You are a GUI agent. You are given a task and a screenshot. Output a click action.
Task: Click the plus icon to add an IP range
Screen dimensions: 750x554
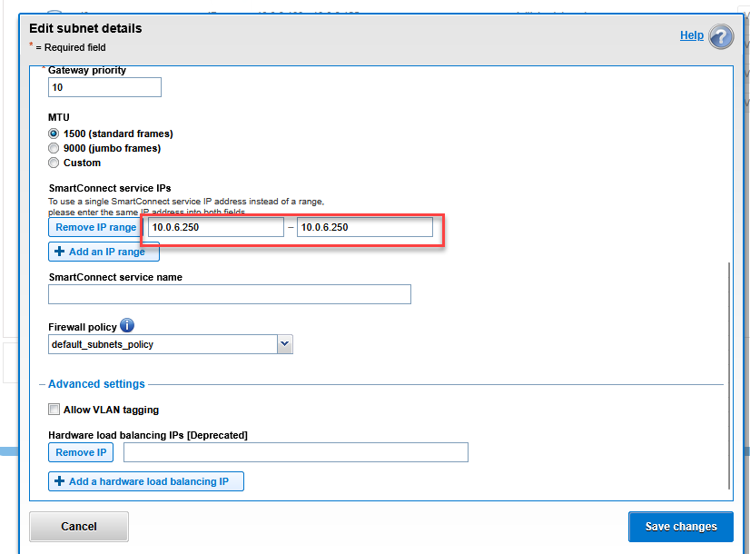click(x=57, y=252)
